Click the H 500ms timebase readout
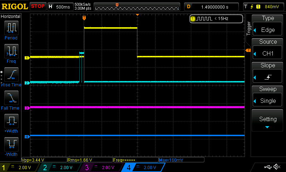This screenshot has height=172, width=286. pos(59,7)
